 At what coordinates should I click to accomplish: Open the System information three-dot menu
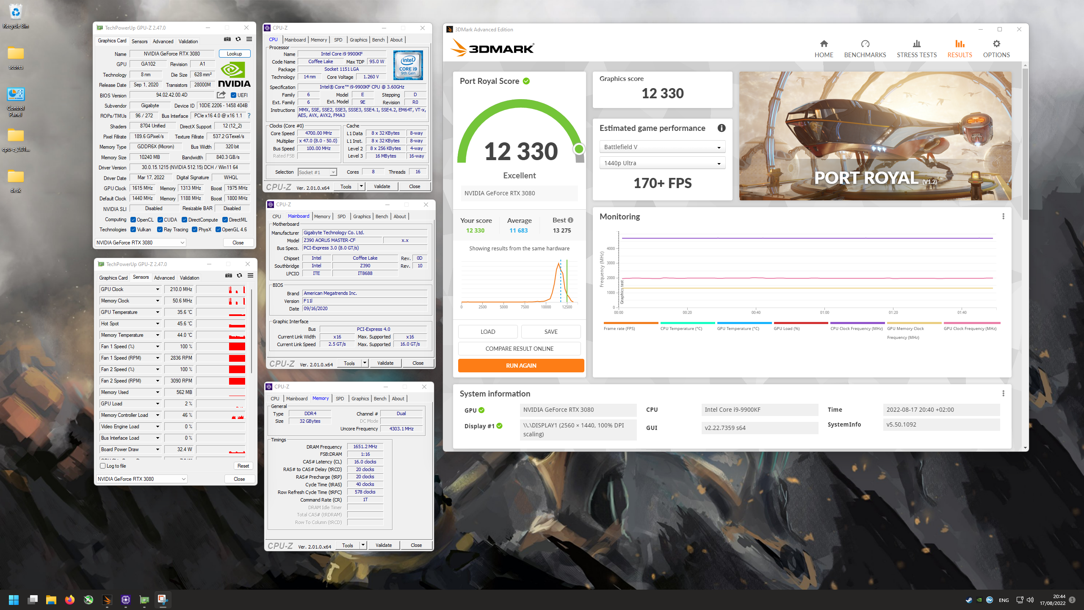[1003, 394]
